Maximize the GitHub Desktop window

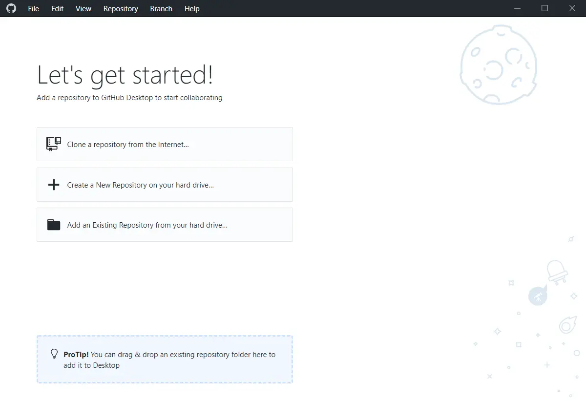coord(545,8)
